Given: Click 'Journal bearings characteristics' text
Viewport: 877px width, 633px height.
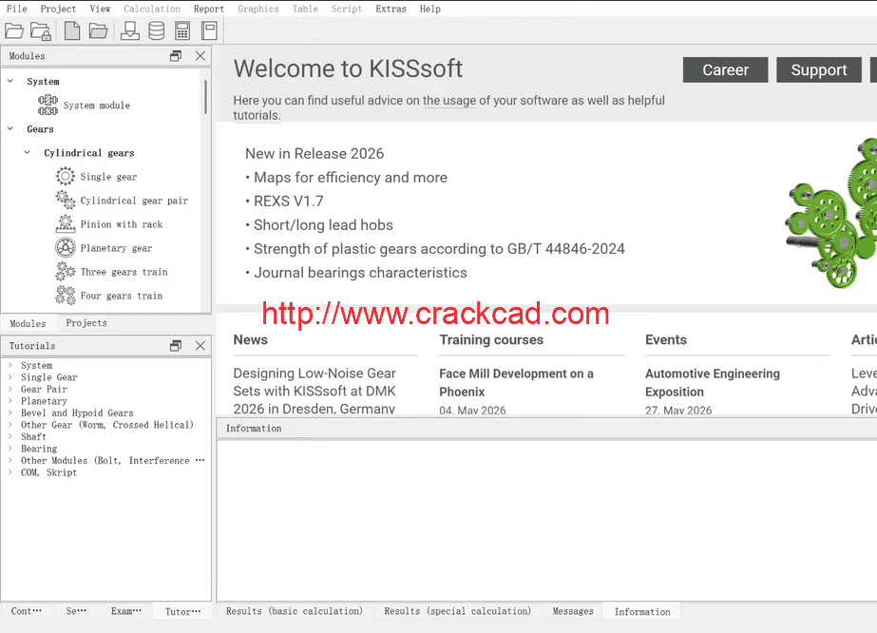Looking at the screenshot, I should [x=360, y=273].
